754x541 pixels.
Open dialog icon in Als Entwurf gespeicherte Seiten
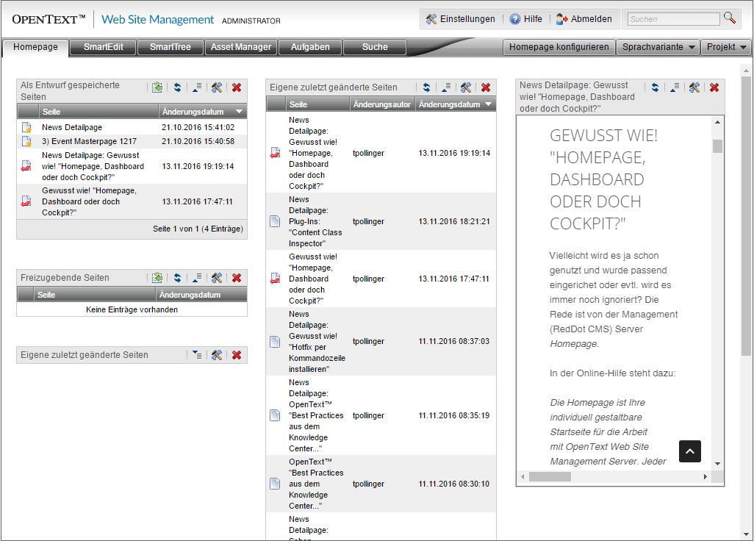point(157,87)
